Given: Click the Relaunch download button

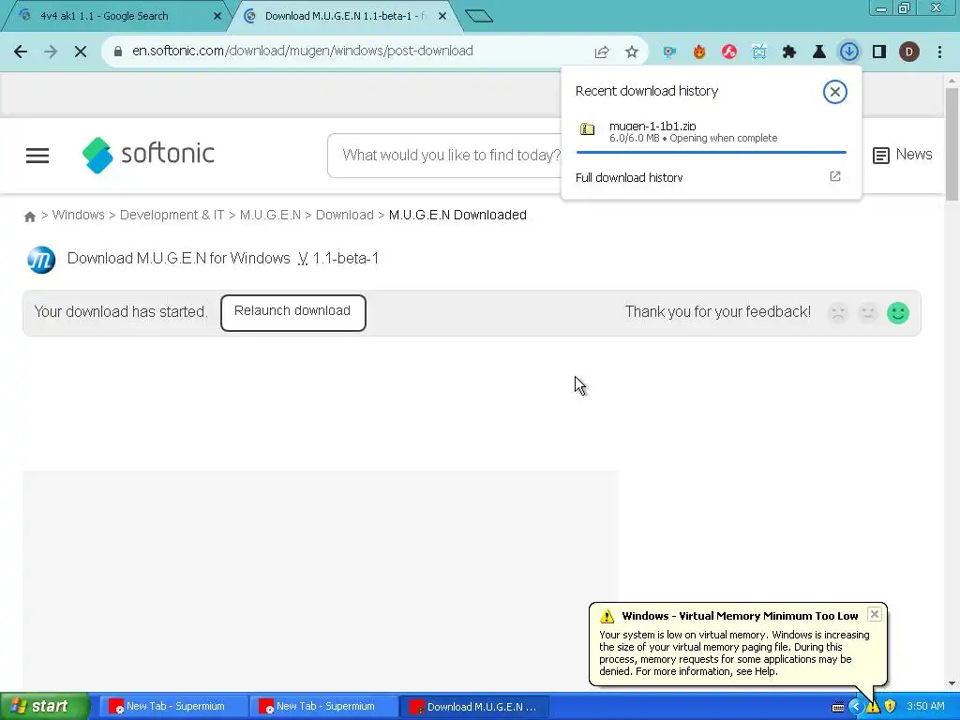Looking at the screenshot, I should [x=293, y=312].
